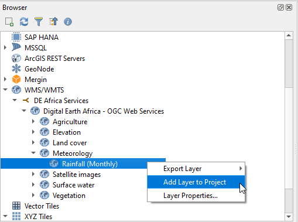Viewport: 298px width, 222px height.
Task: Choose Add Layer to Project
Action: coord(196,182)
